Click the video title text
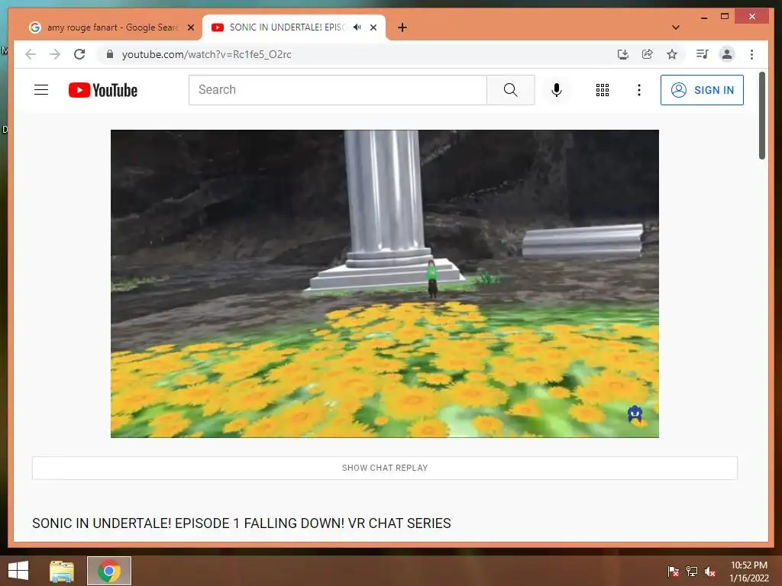The height and width of the screenshot is (586, 782). (x=241, y=523)
